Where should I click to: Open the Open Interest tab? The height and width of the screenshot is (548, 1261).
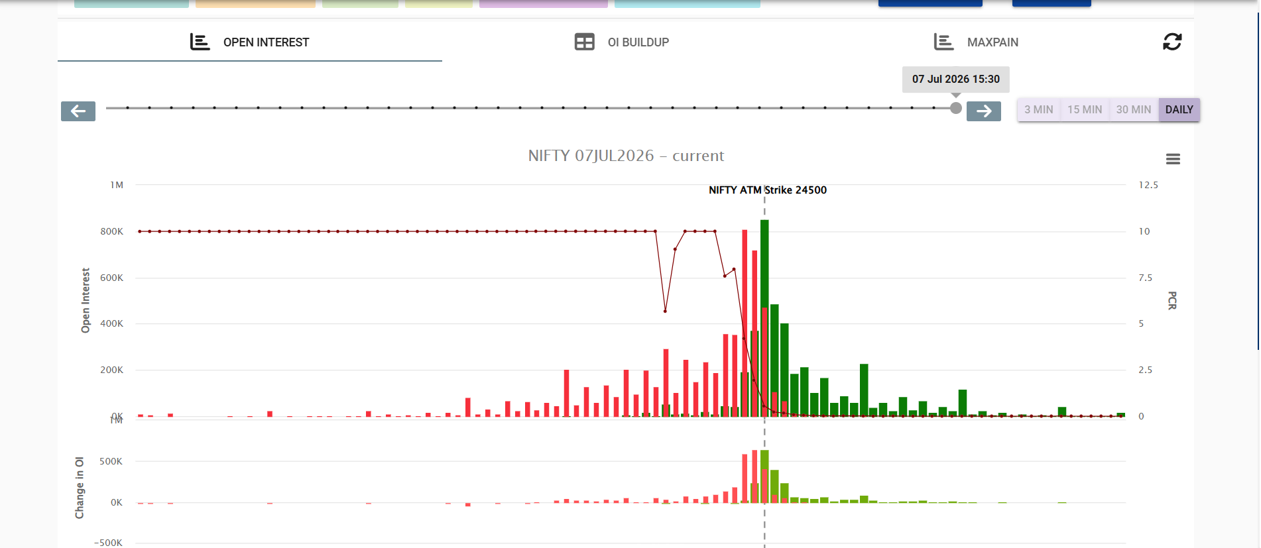pyautogui.click(x=250, y=42)
